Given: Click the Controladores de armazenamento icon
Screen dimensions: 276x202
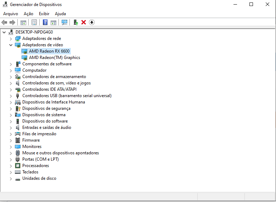Looking at the screenshot, I should coord(18,77).
